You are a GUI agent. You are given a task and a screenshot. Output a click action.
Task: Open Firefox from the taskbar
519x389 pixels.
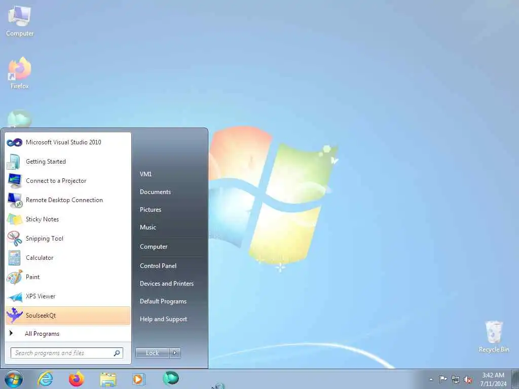click(x=77, y=379)
